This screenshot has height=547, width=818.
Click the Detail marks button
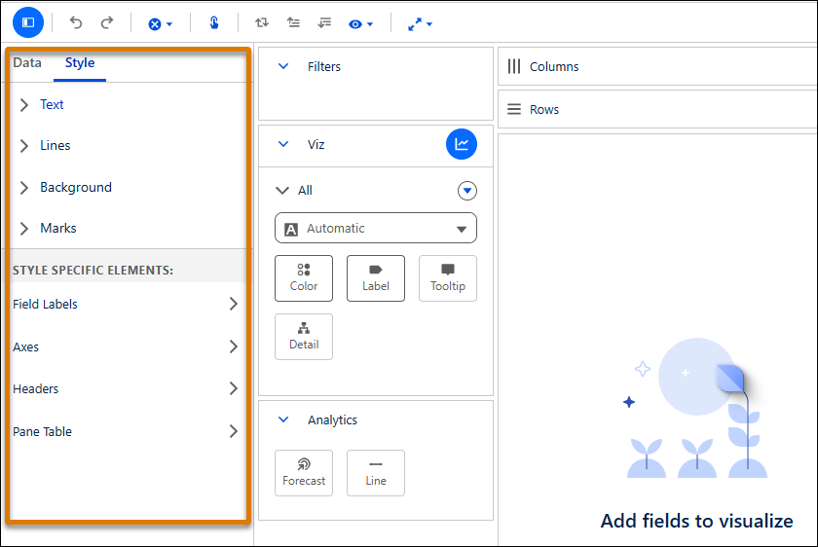(304, 337)
